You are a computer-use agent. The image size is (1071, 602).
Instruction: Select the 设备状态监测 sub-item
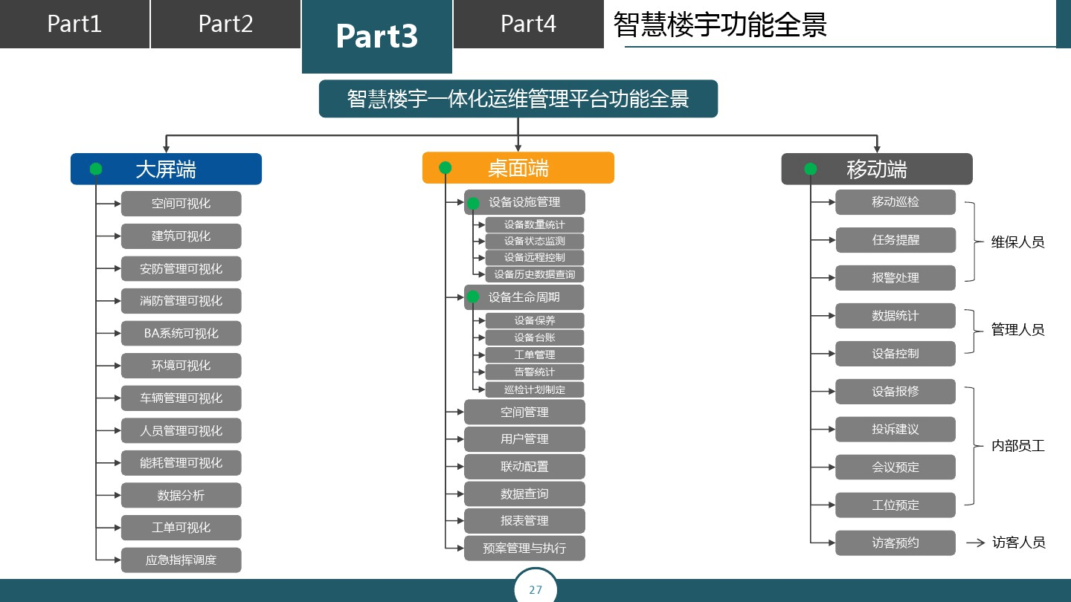click(535, 241)
